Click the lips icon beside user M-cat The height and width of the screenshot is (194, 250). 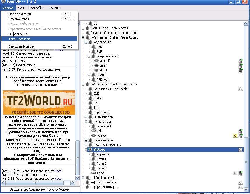(96, 70)
